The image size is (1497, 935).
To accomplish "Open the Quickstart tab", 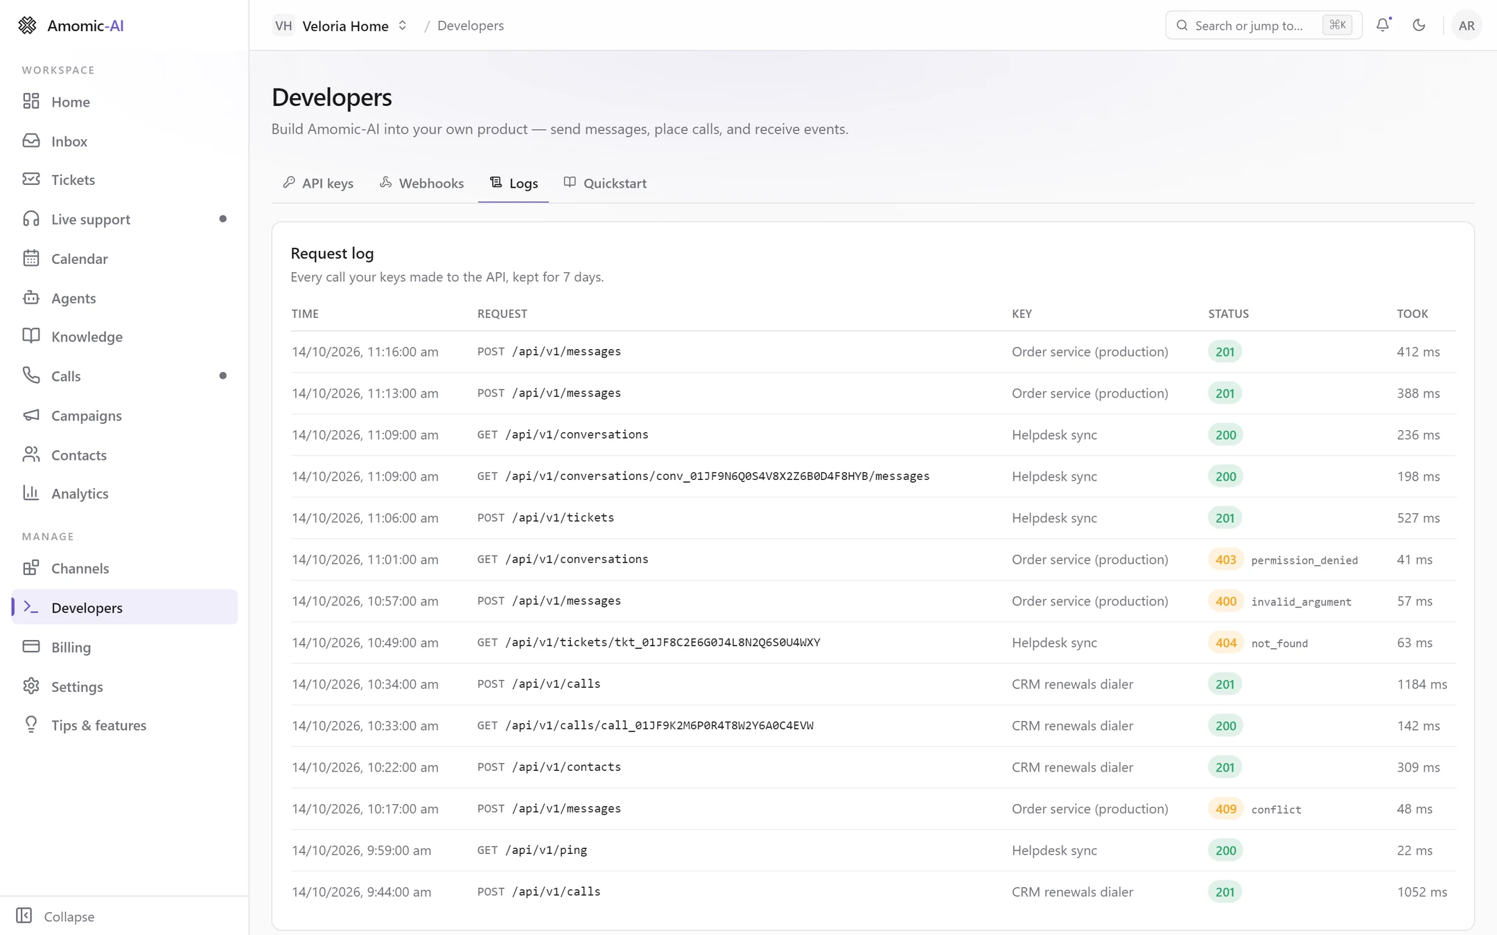I will pos(605,183).
